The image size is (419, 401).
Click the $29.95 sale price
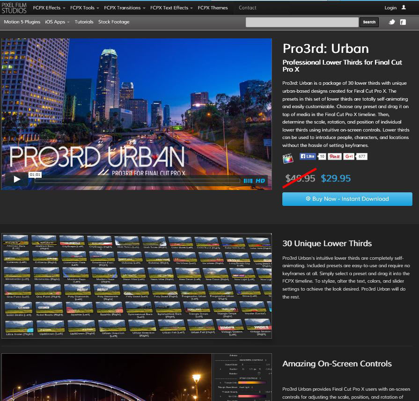(336, 178)
